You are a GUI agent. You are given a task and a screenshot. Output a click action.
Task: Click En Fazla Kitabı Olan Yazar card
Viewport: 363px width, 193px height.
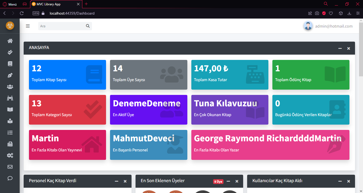click(x=270, y=145)
